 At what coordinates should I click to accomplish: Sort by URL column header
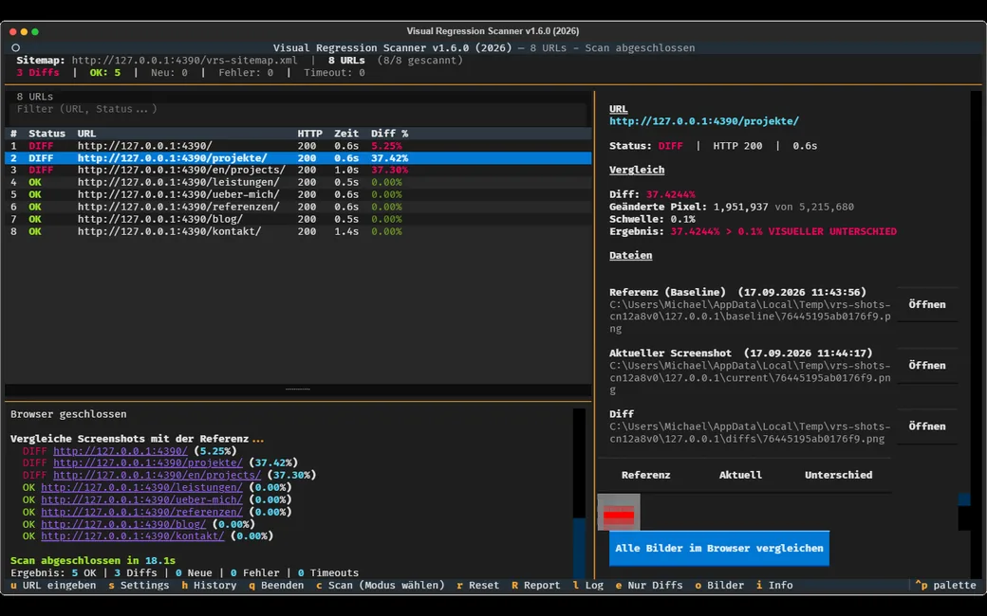click(x=86, y=134)
